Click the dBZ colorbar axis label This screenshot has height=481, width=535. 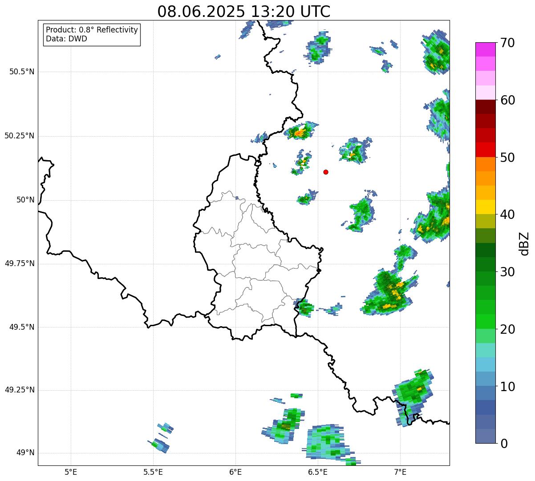[x=524, y=243]
